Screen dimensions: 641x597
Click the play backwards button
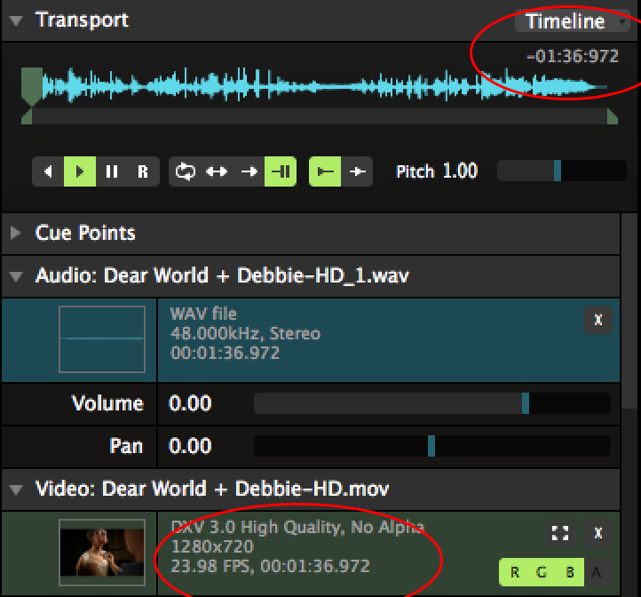[48, 171]
